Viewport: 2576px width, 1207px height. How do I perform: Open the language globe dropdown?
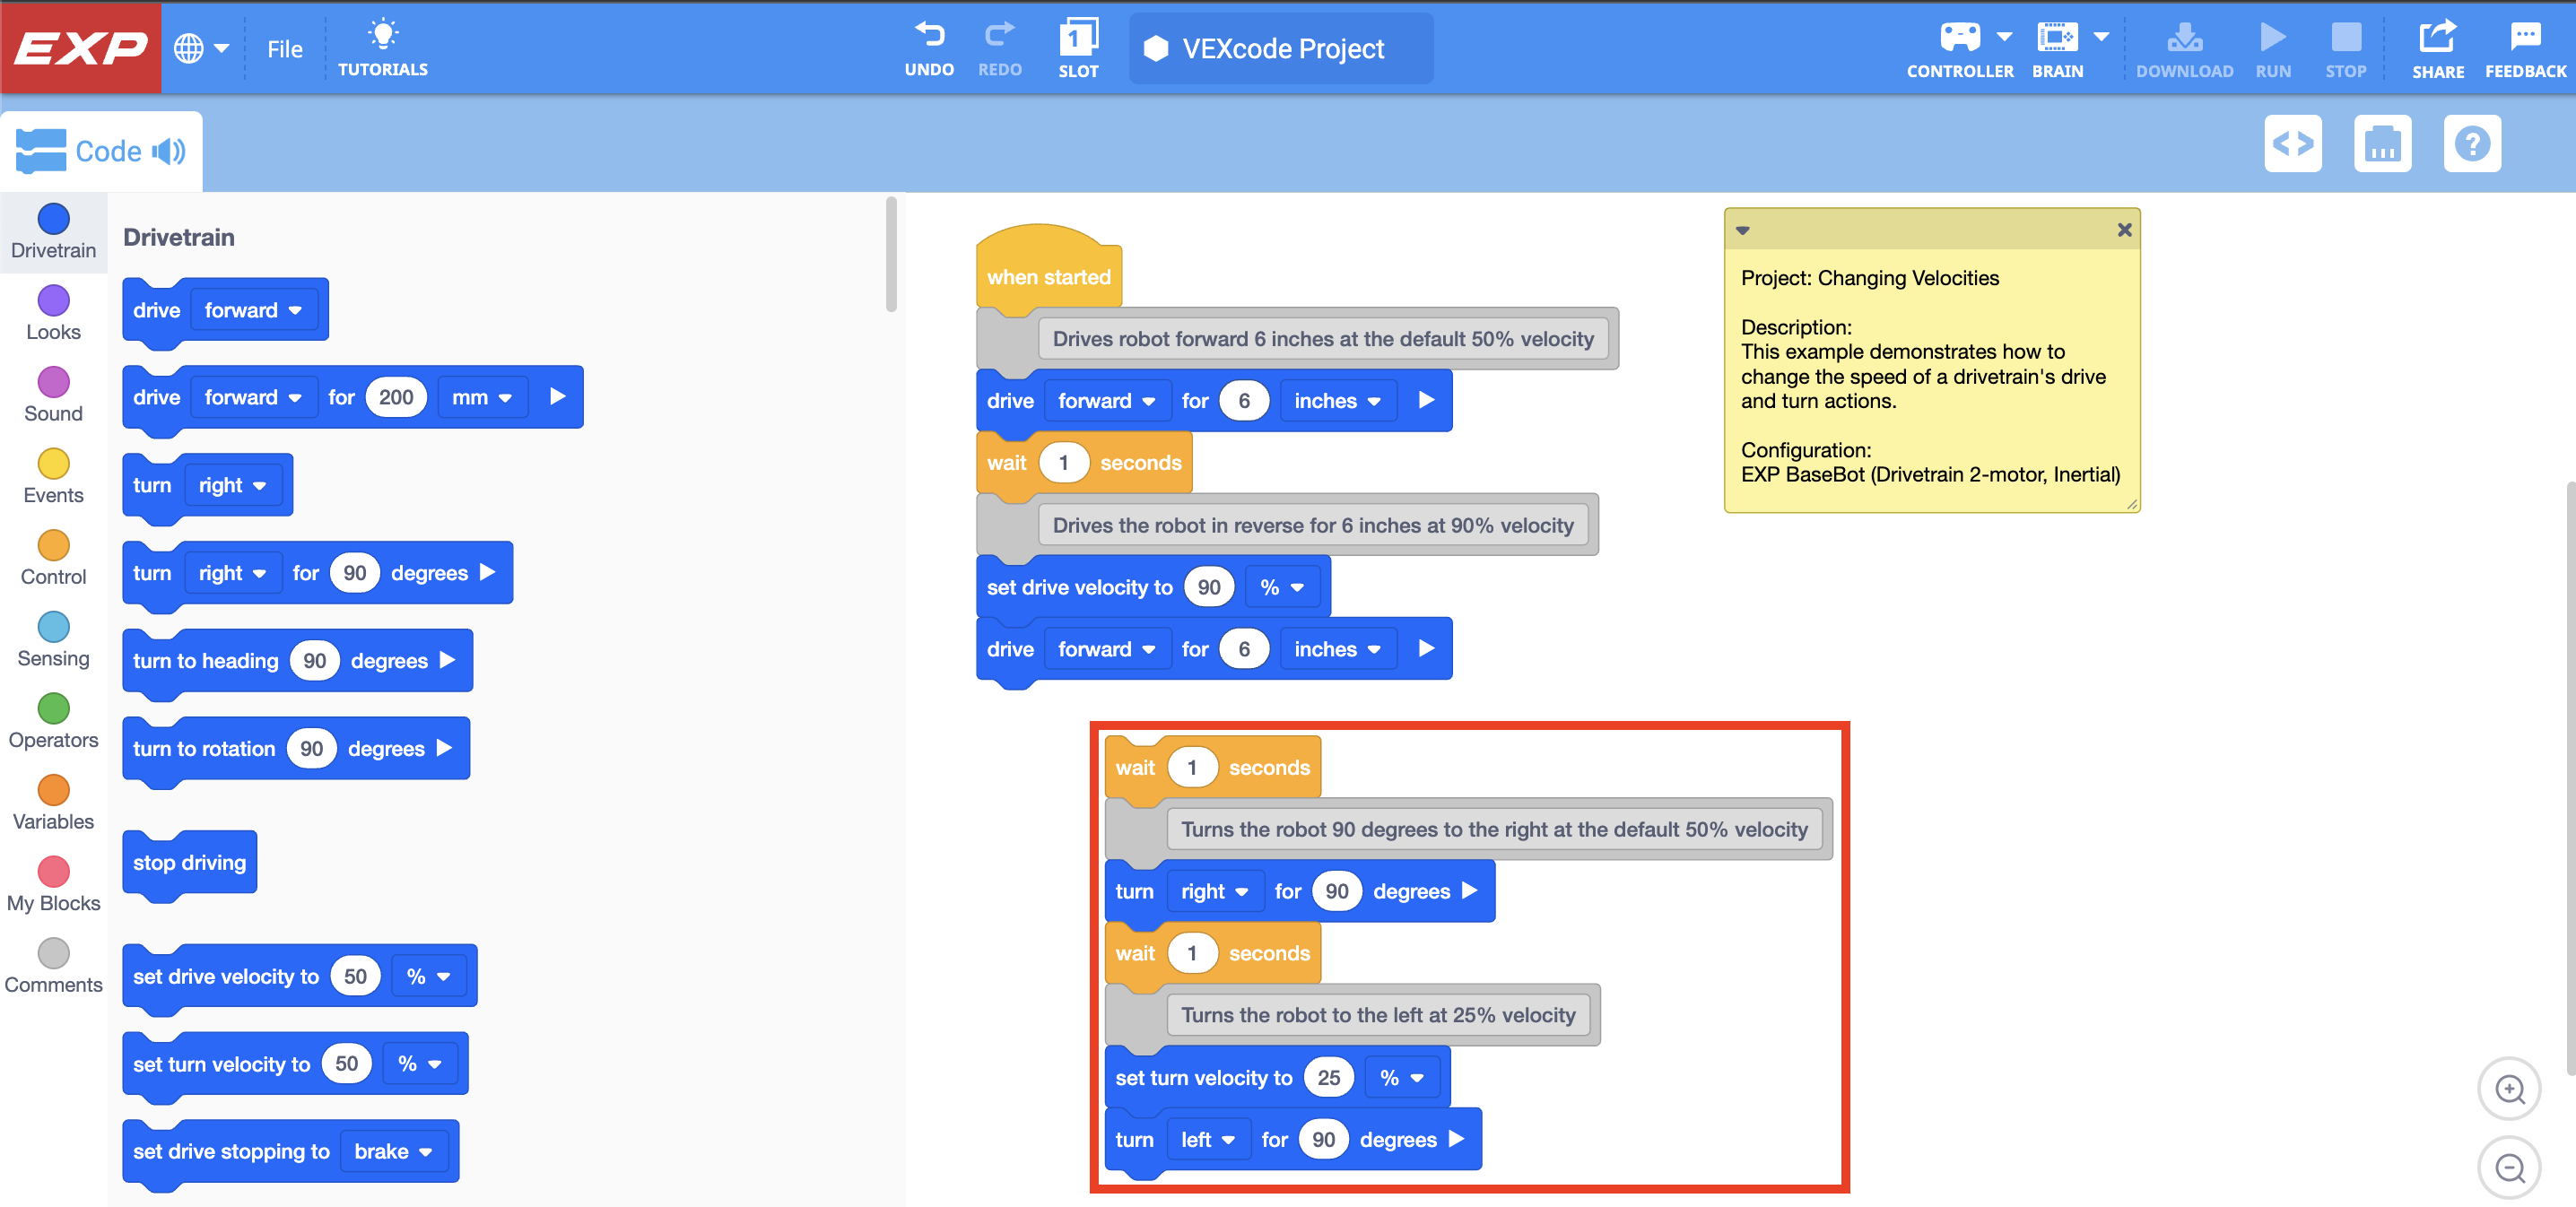click(x=204, y=47)
